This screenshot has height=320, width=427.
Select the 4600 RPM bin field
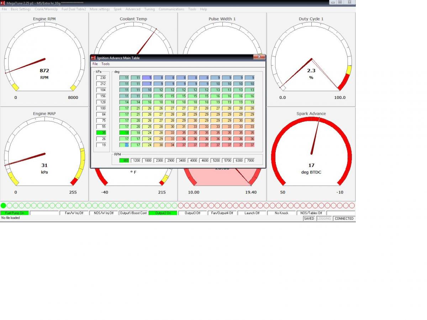click(x=204, y=160)
